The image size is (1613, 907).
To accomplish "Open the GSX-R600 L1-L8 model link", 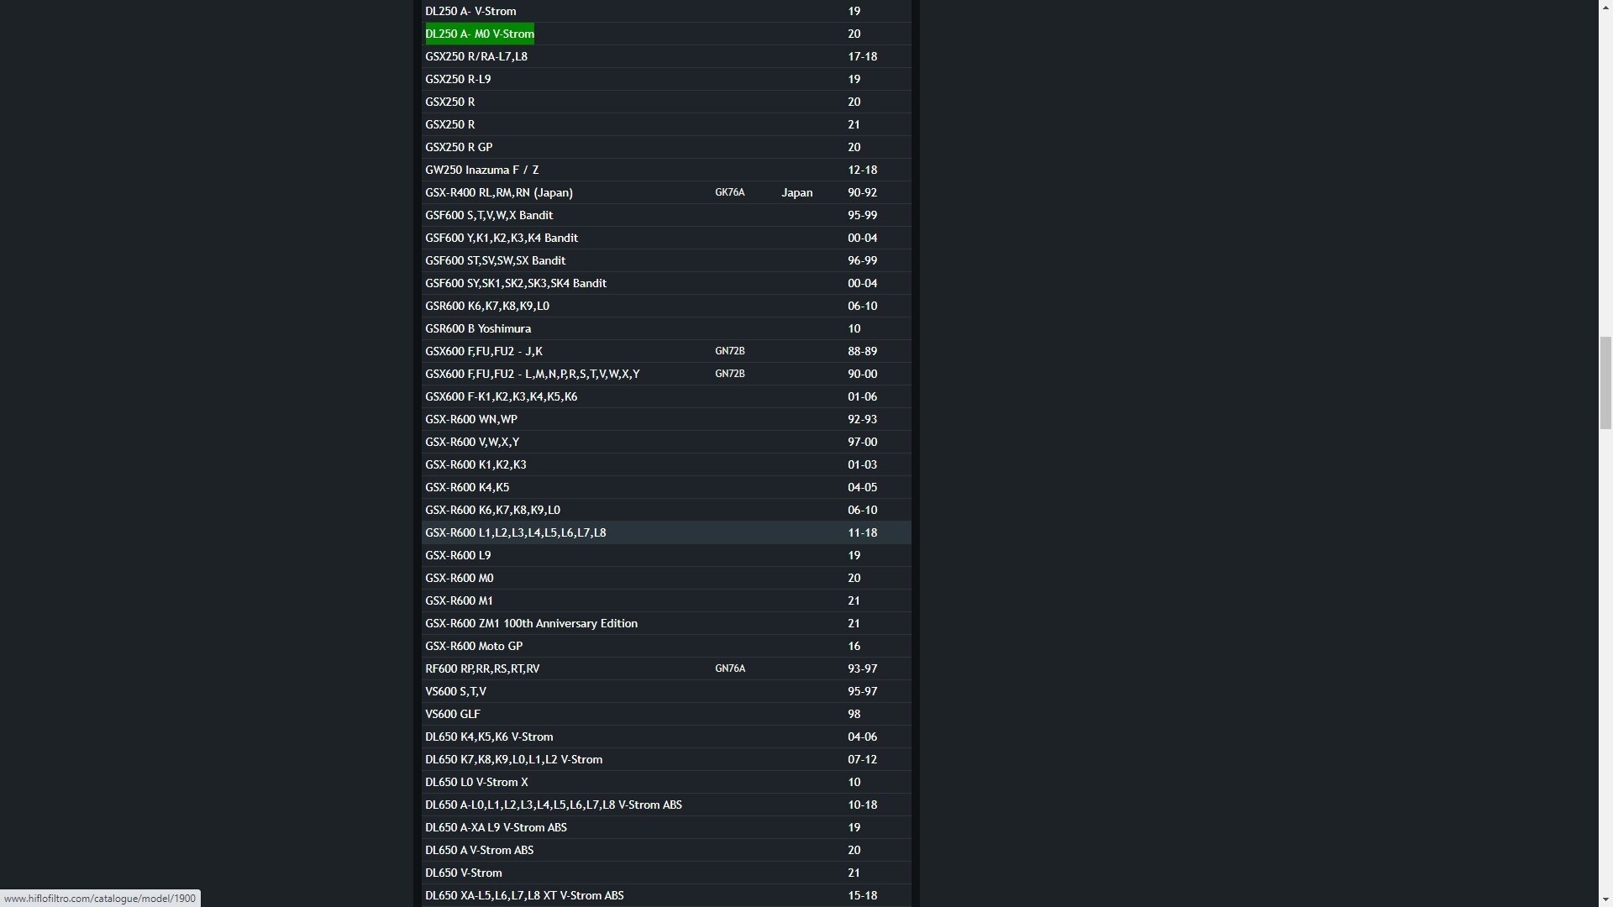I will coord(515,532).
